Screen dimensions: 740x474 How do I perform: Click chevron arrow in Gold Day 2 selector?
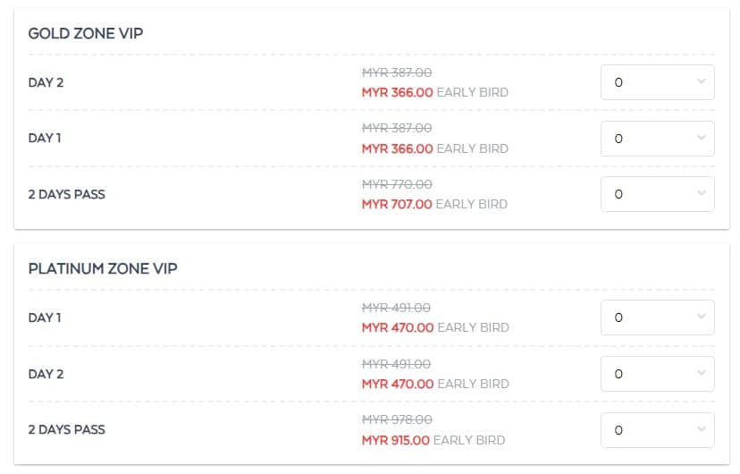coord(702,81)
